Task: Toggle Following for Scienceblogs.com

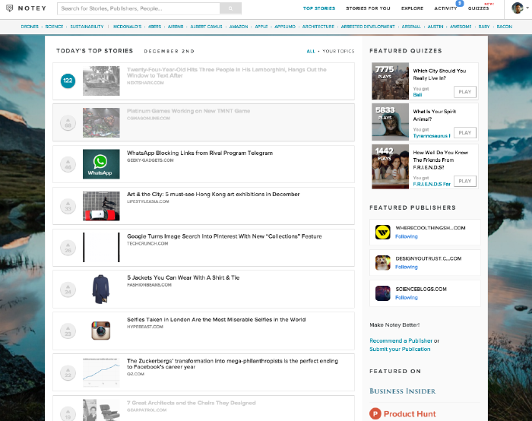Action: coord(407,298)
